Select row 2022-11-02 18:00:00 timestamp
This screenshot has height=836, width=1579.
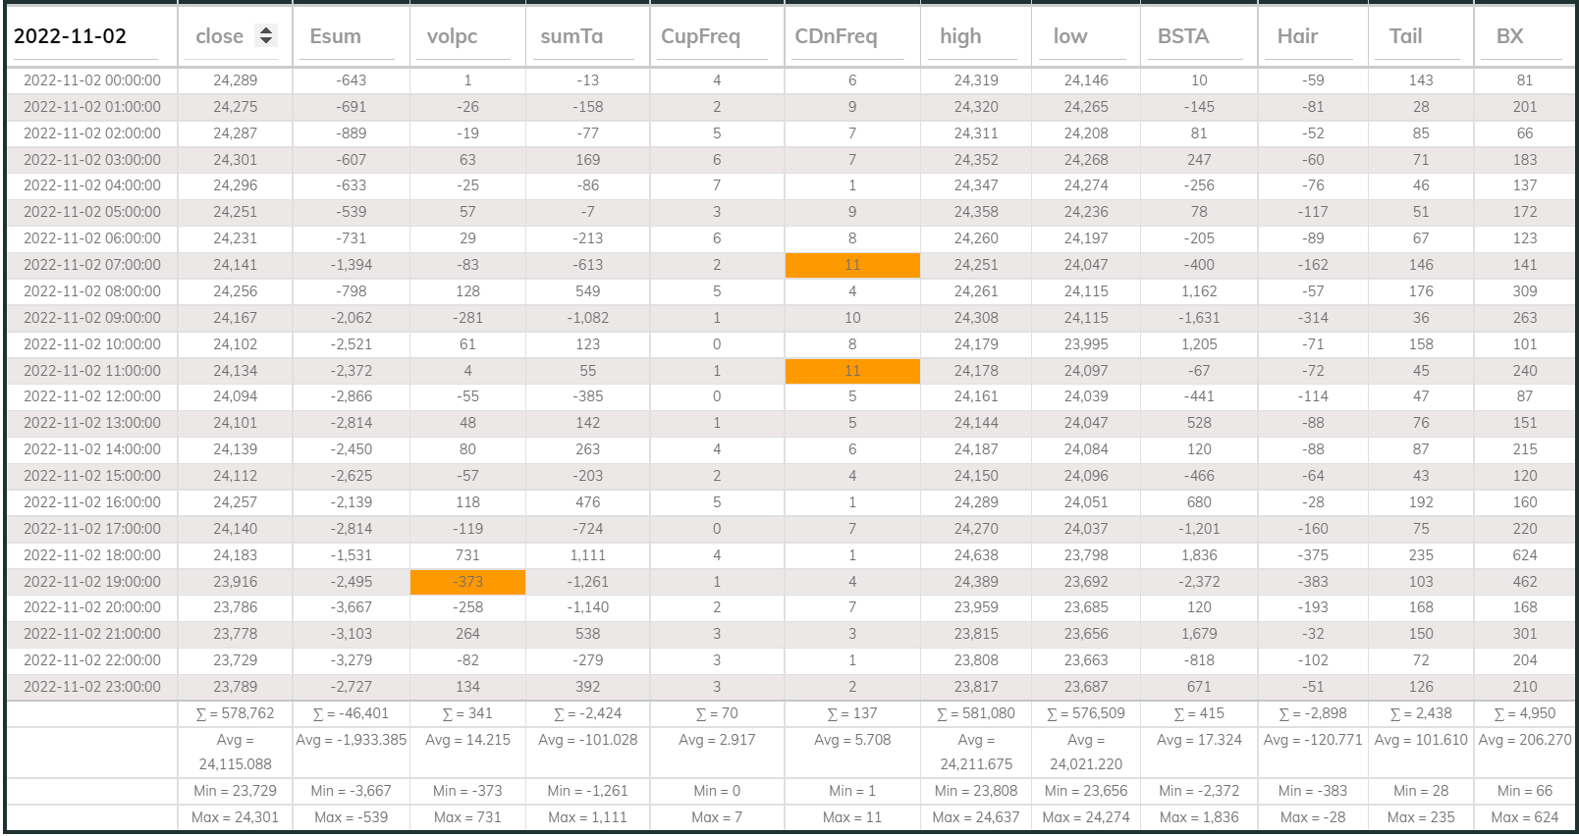(92, 555)
